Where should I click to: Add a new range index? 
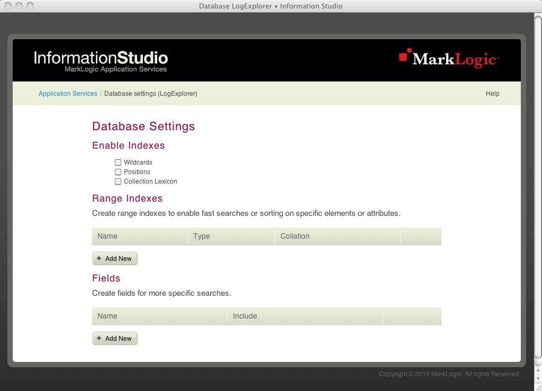pos(115,258)
